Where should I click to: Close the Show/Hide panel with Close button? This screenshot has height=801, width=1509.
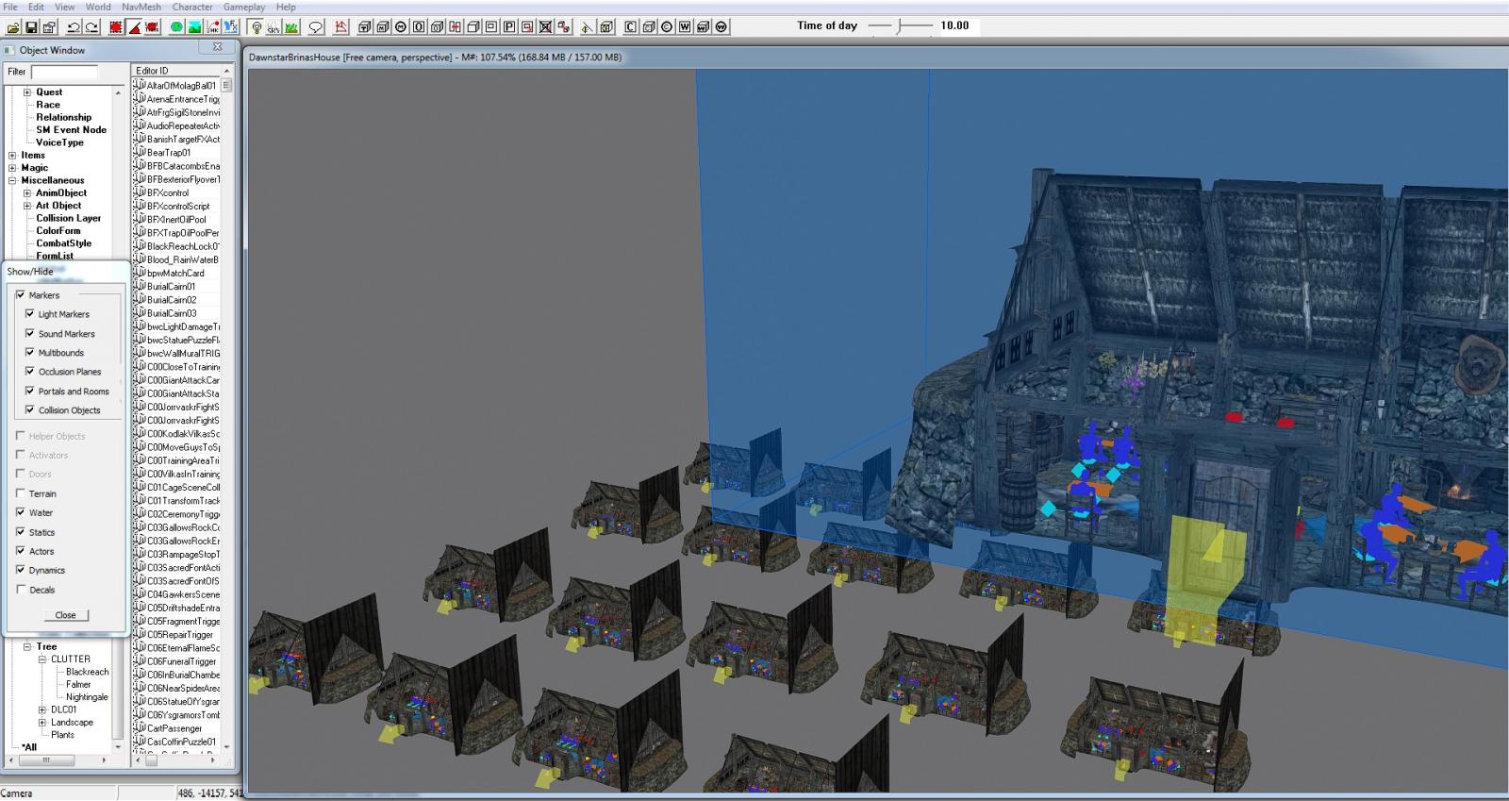click(x=66, y=615)
